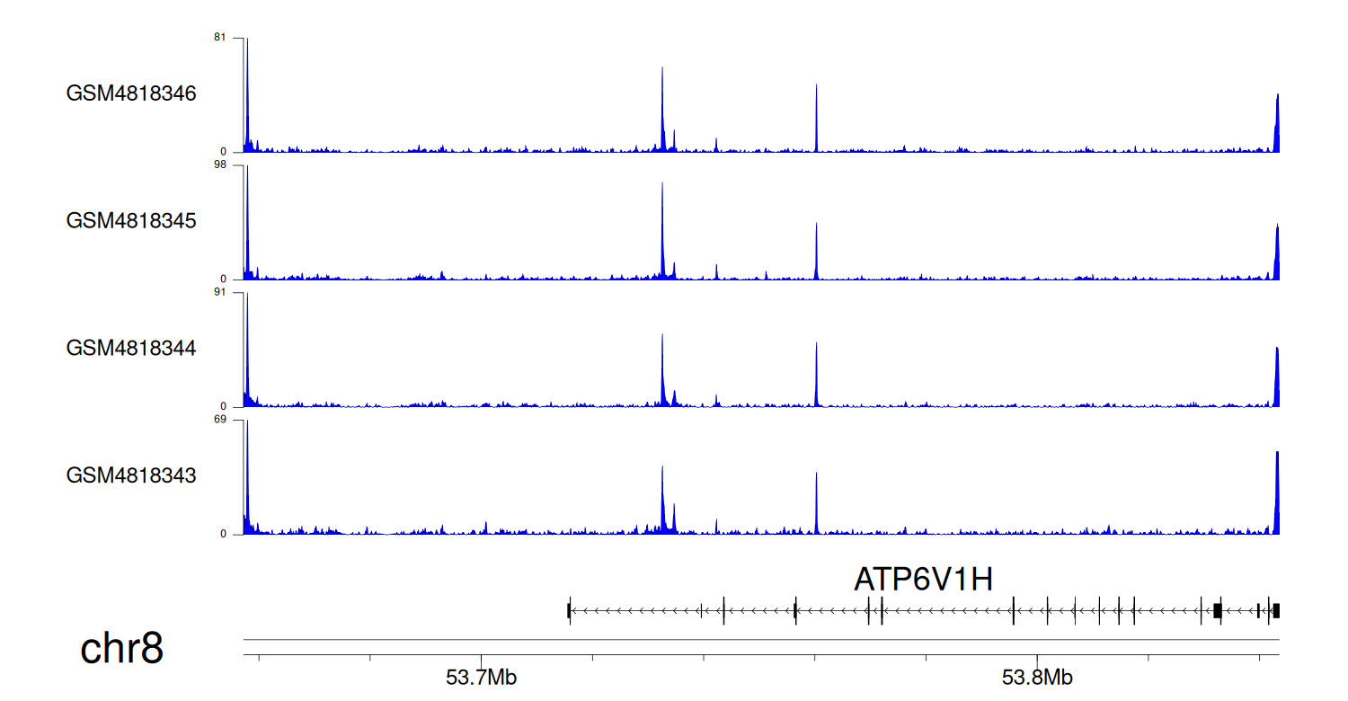
Task: Click the GSM4818344 track name
Action: tap(131, 347)
